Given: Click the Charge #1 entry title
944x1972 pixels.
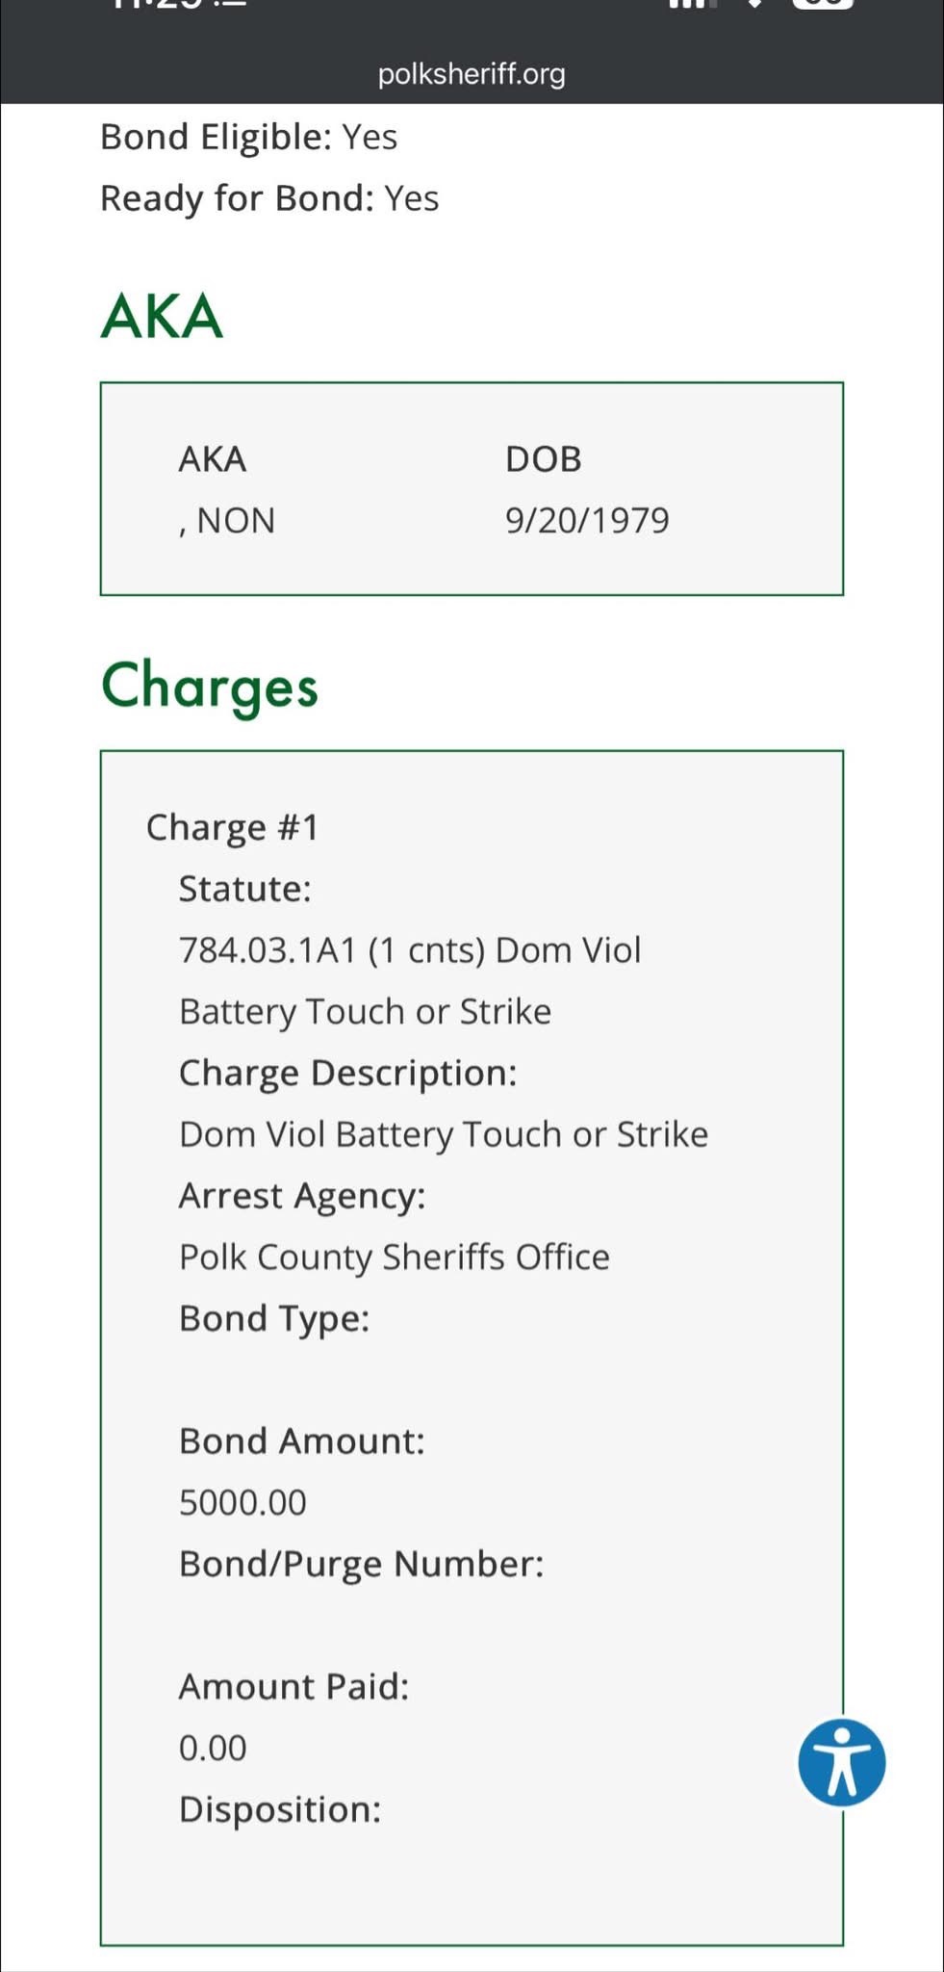Looking at the screenshot, I should tap(232, 827).
